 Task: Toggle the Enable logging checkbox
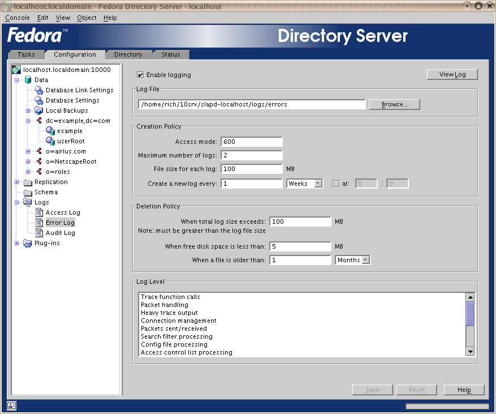(x=140, y=75)
